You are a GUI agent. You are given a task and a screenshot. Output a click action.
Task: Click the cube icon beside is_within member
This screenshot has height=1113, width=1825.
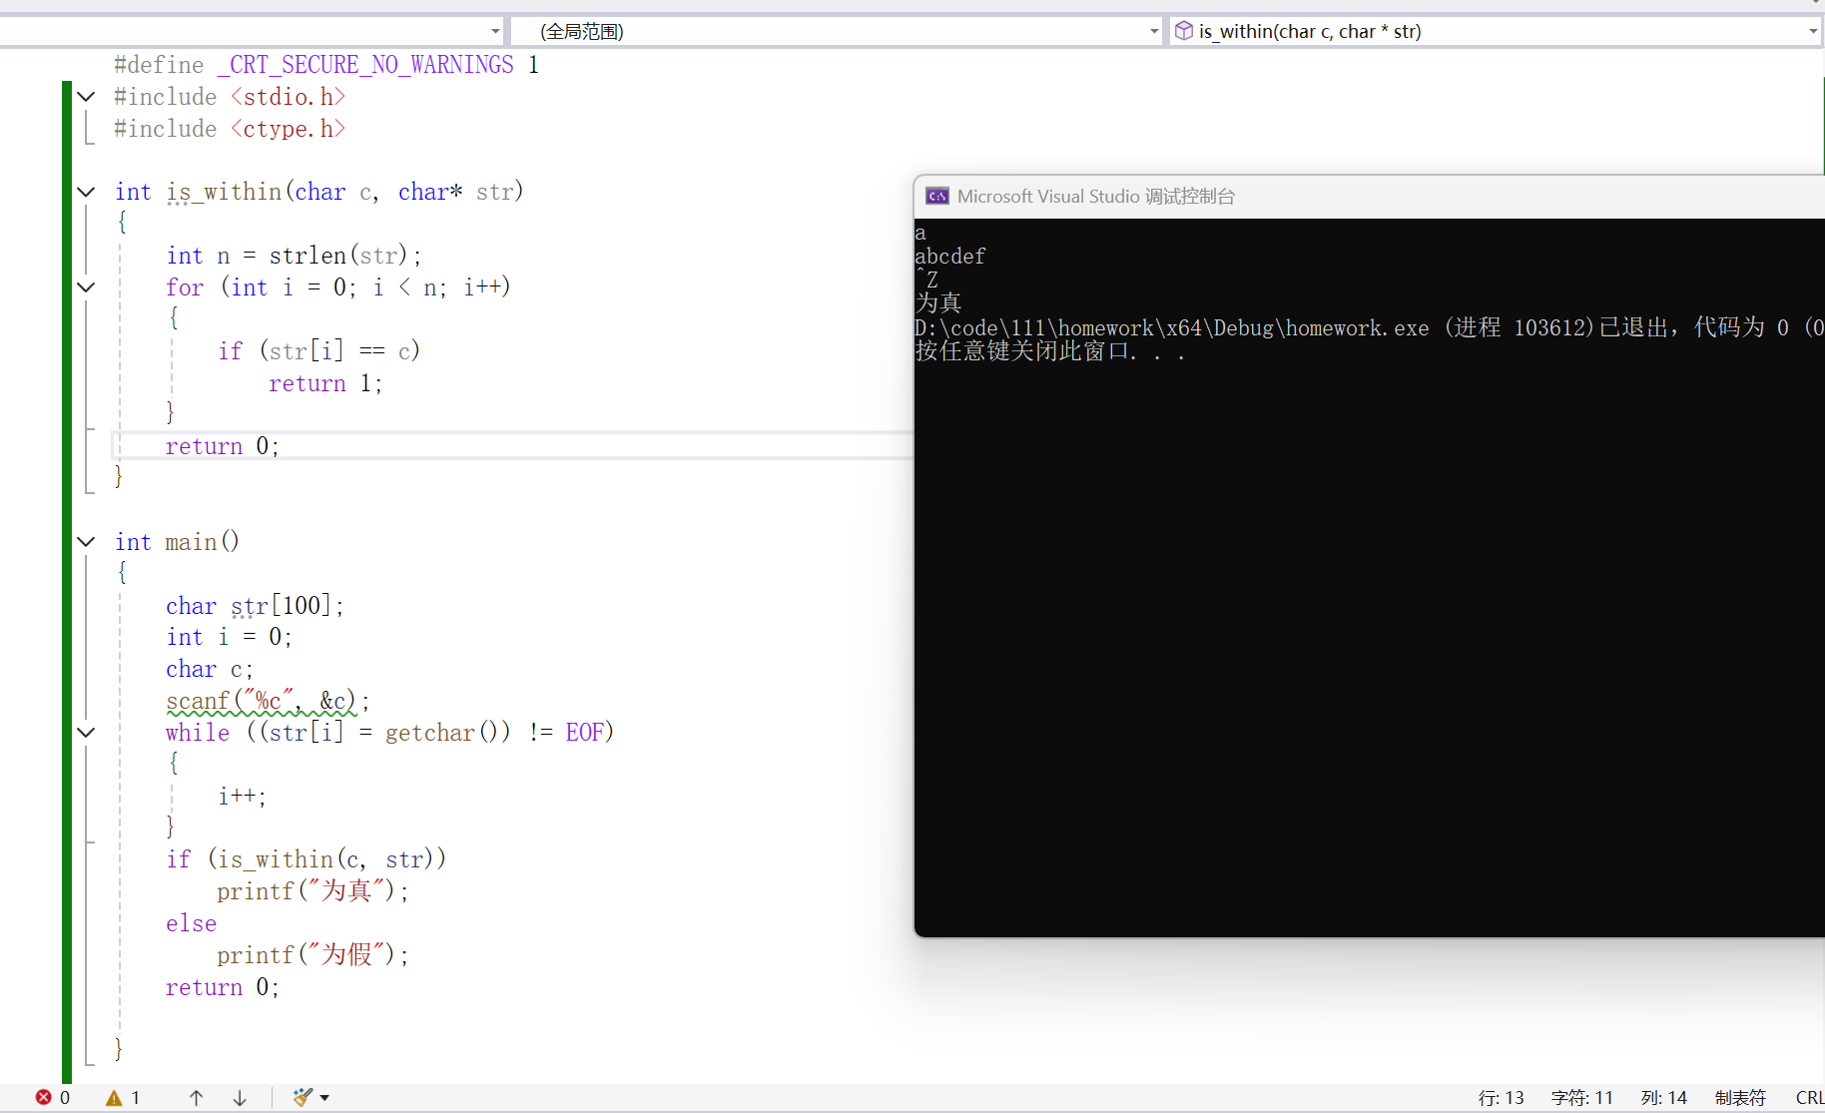point(1184,31)
